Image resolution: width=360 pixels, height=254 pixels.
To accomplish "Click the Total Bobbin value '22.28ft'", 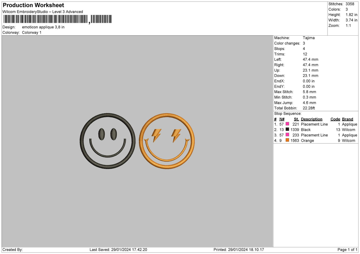I will 309,108.
